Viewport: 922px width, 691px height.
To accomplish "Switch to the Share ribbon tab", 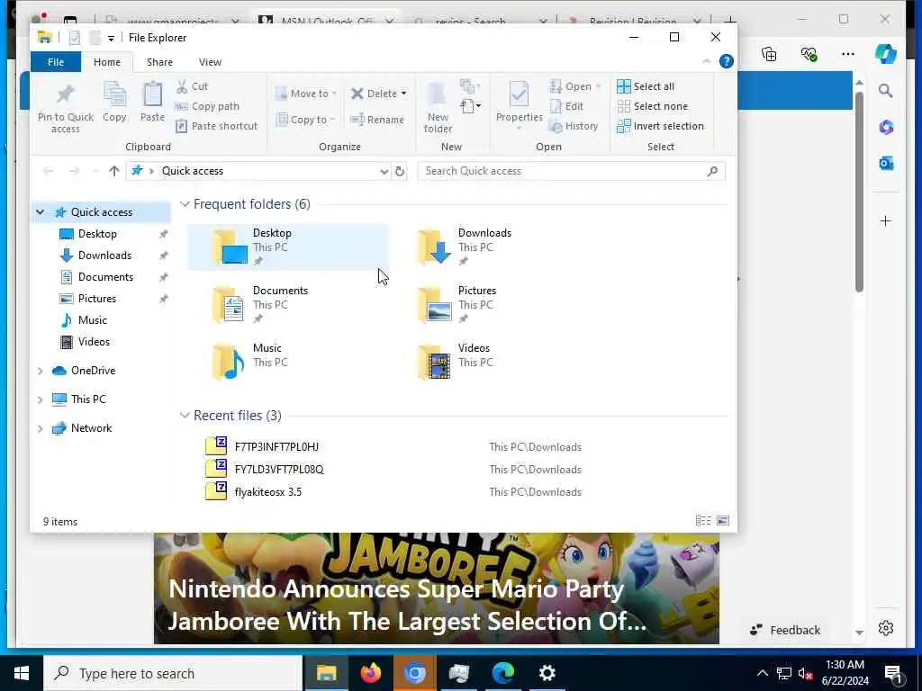I will 159,62.
